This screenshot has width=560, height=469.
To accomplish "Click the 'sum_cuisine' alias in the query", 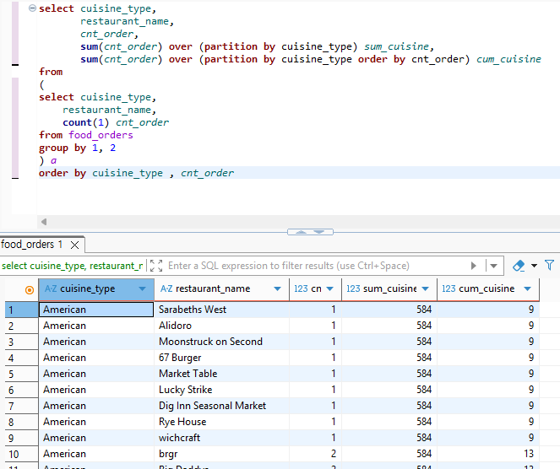I will tap(396, 46).
